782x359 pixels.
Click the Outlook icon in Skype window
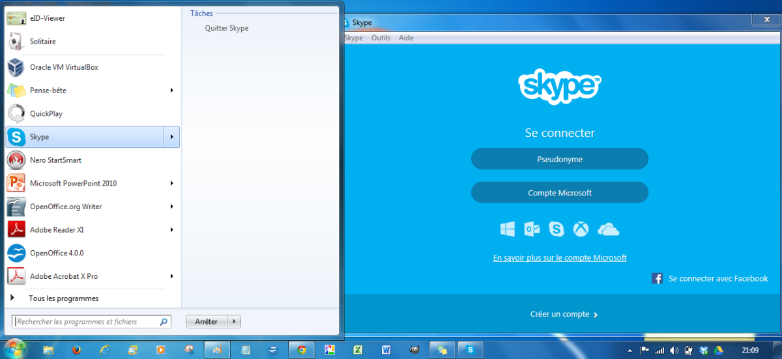[532, 229]
